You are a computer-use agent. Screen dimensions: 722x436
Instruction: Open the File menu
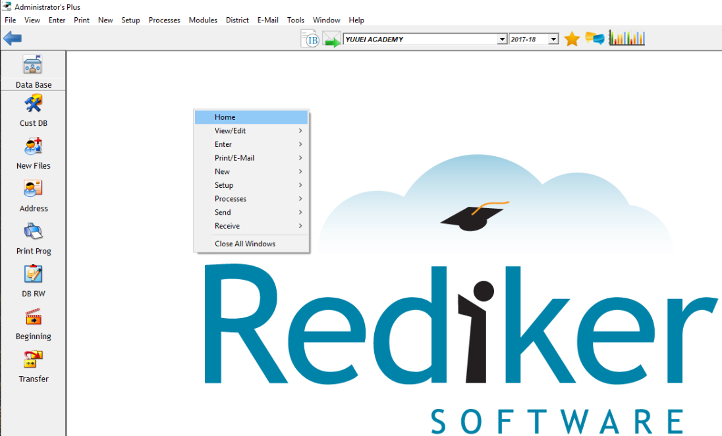[x=10, y=20]
